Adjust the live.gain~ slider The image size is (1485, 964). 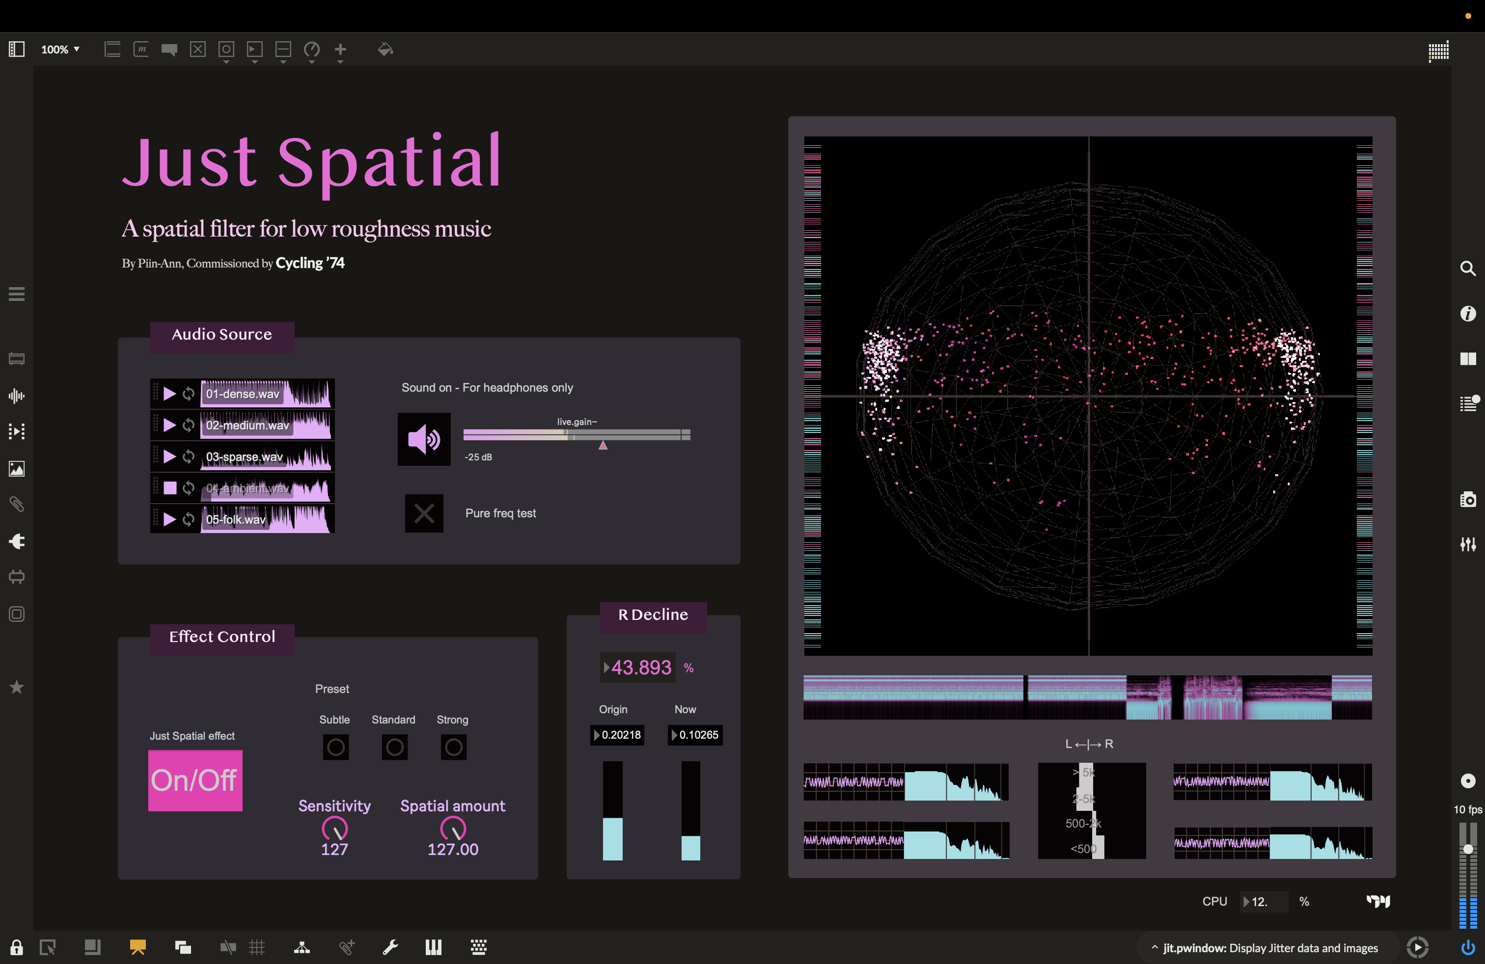tap(577, 435)
